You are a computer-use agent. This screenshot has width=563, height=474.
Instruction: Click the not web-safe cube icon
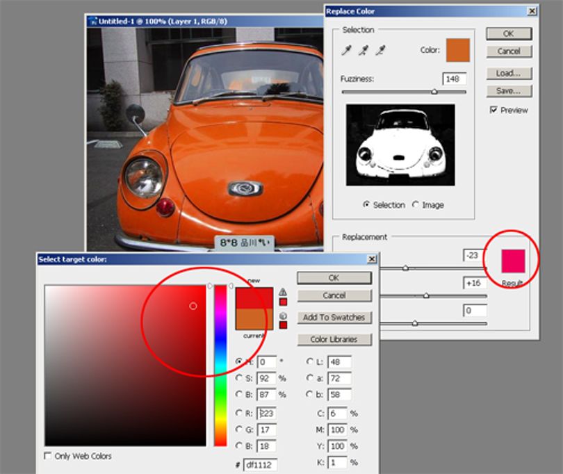283,316
